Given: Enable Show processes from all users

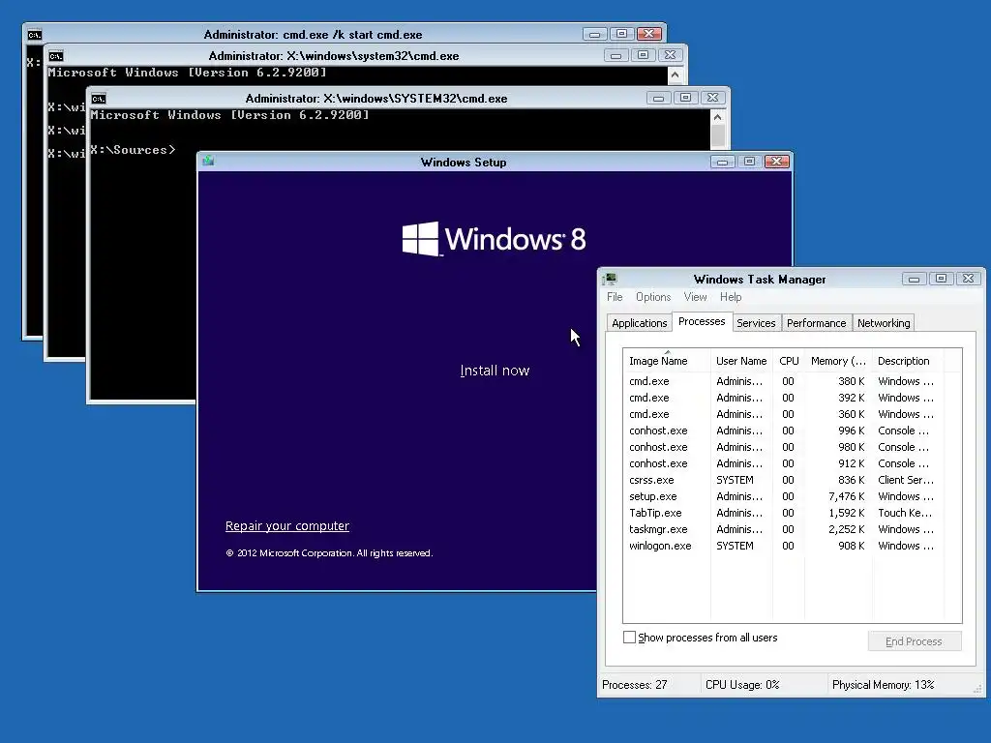Looking at the screenshot, I should 629,638.
